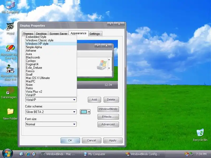Confirm with the OK button
211x158 pixels.
pyautogui.click(x=70, y=140)
